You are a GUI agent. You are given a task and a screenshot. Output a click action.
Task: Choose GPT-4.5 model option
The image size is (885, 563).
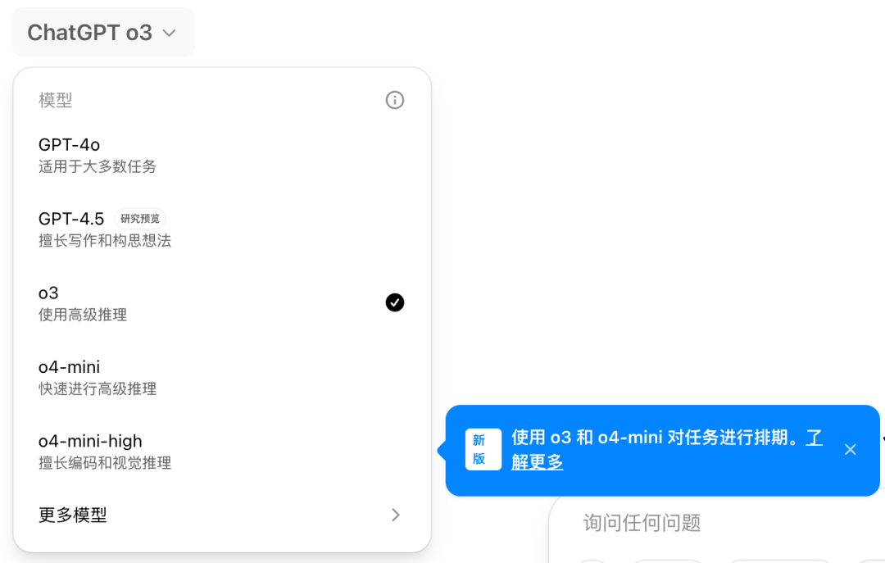pos(222,229)
